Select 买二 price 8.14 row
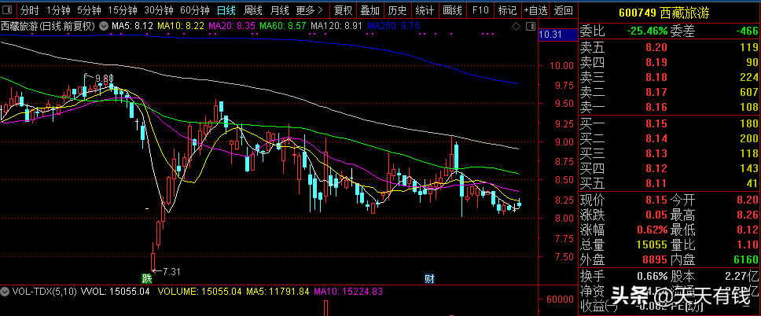Image resolution: width=761 pixels, height=316 pixels. click(x=669, y=138)
